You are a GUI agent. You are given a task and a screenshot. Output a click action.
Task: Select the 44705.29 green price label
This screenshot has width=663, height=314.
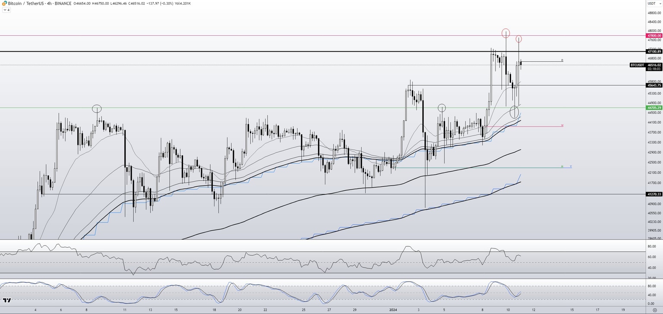654,108
